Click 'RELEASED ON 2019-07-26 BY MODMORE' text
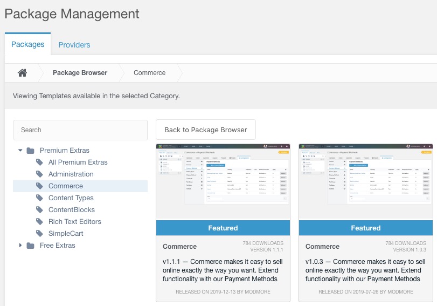This screenshot has width=437, height=306. point(366,292)
